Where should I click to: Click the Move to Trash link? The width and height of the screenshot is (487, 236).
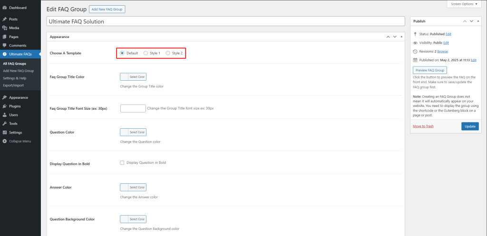point(423,126)
